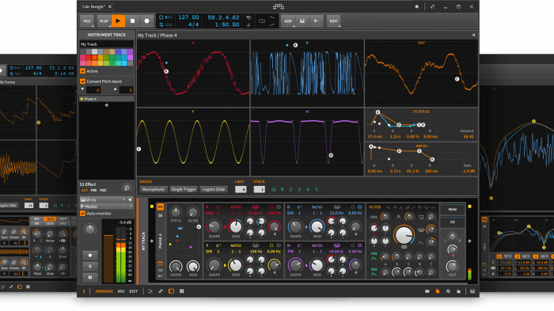Click the large filter cutoff knob
The width and height of the screenshot is (554, 311).
[404, 235]
